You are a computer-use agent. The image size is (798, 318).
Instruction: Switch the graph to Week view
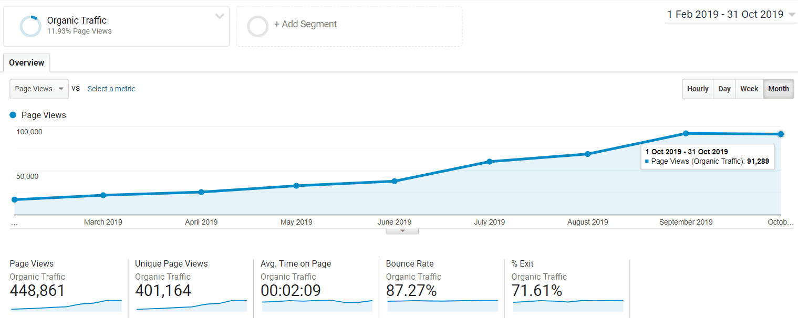[749, 89]
